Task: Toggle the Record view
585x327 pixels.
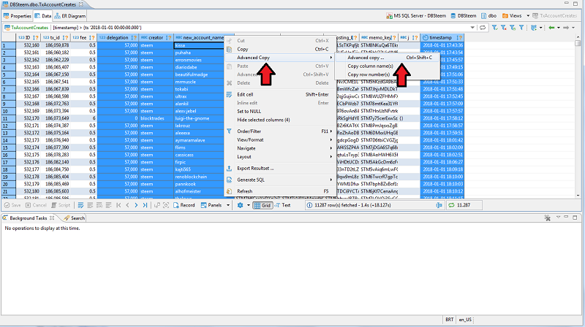Action: tap(184, 205)
